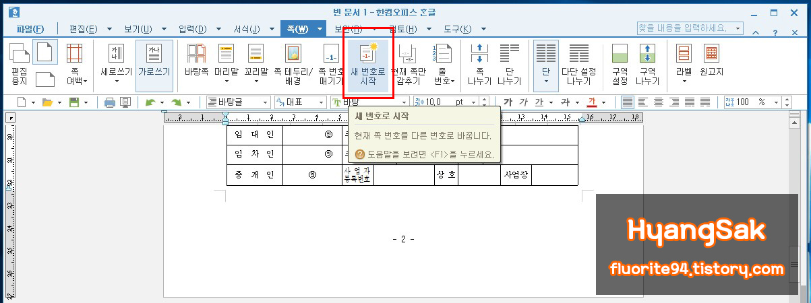Toggle strikethrough 가 formatting

(565, 102)
